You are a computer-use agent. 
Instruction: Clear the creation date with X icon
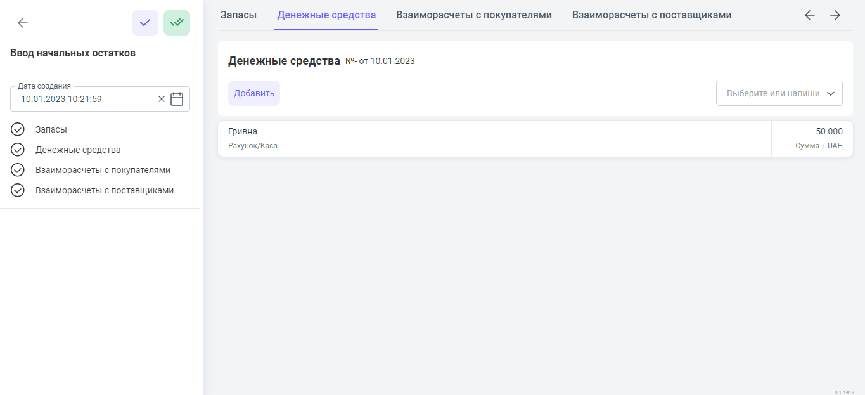161,99
